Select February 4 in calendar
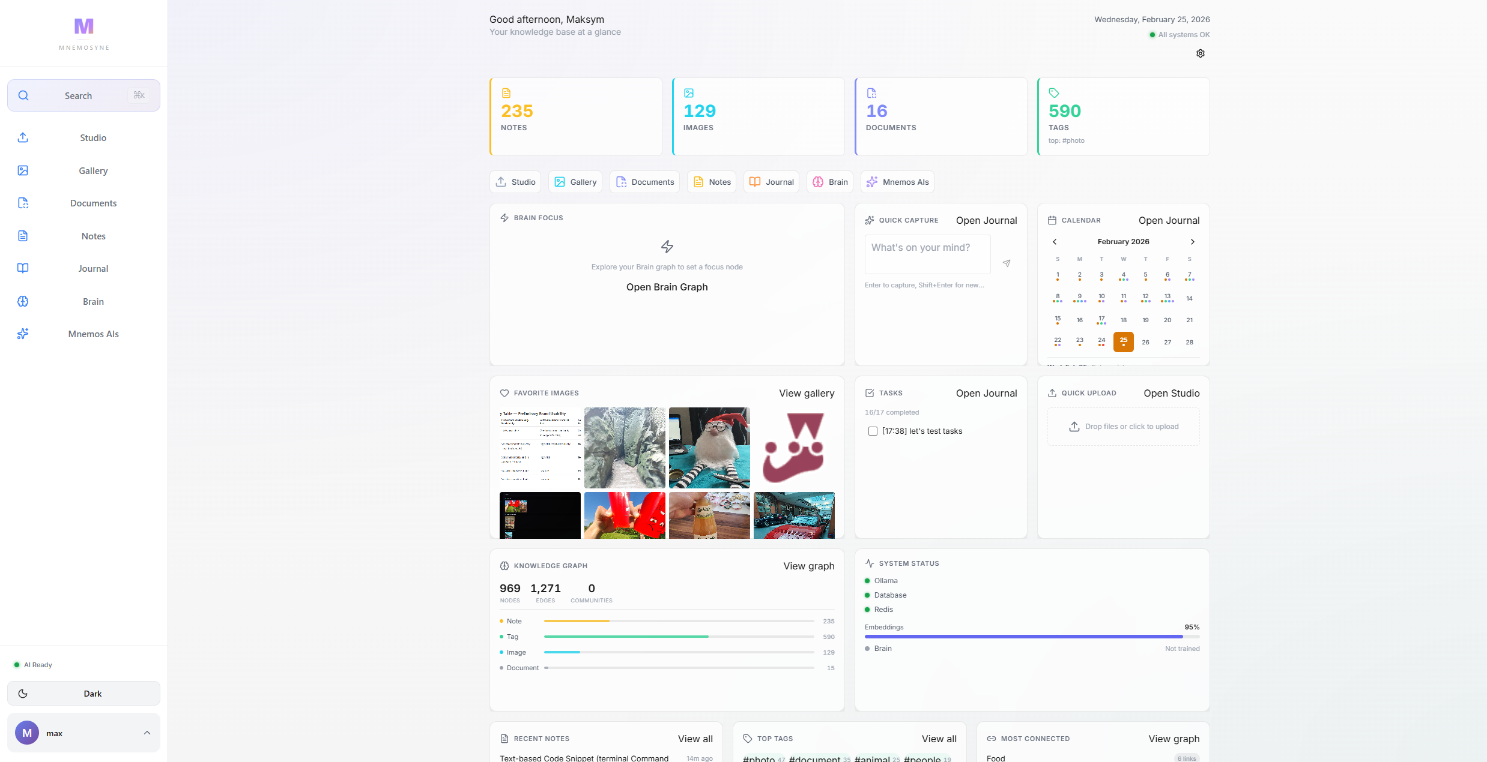The width and height of the screenshot is (1487, 762). 1124,276
